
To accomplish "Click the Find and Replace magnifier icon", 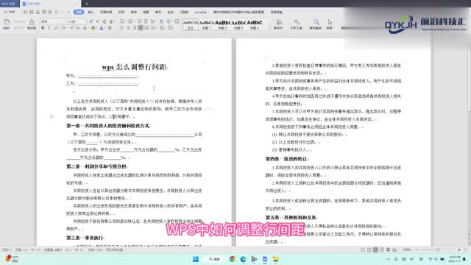I will [316, 22].
